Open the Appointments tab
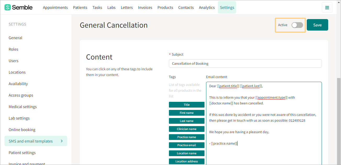The width and height of the screenshot is (341, 165). tap(55, 7)
